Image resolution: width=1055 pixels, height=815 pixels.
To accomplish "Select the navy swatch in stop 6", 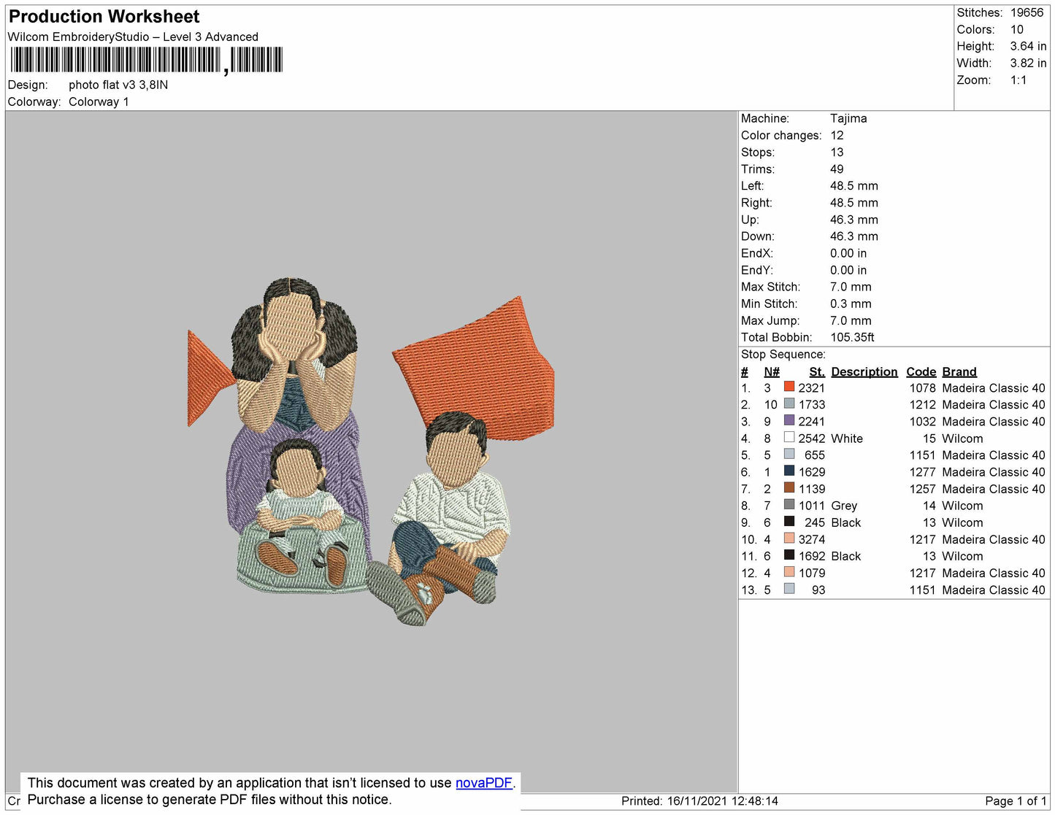I will coord(789,471).
